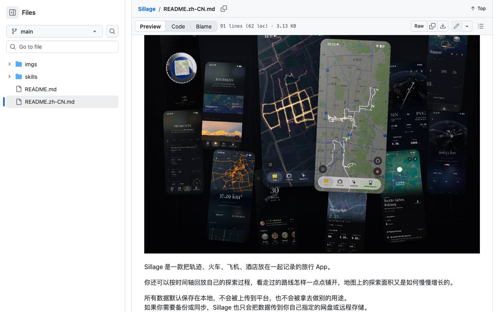The width and height of the screenshot is (499, 312).
Task: Click the Files panel heading
Action: (28, 12)
